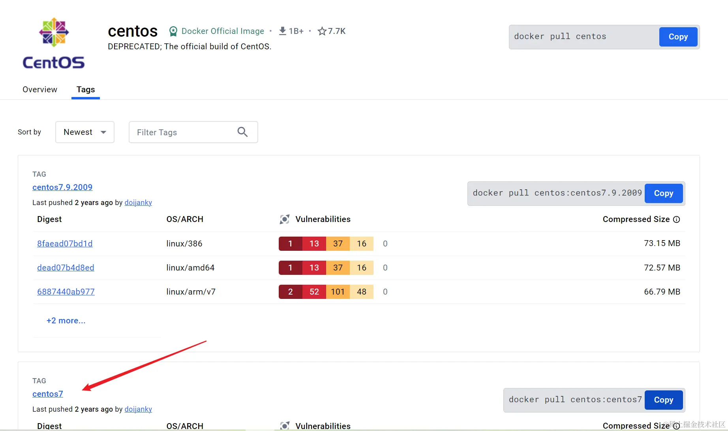Click the docker pull centos command text
The image size is (728, 431).
[560, 37]
